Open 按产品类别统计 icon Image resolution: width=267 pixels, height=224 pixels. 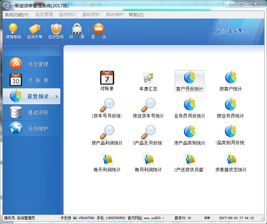(x=189, y=135)
